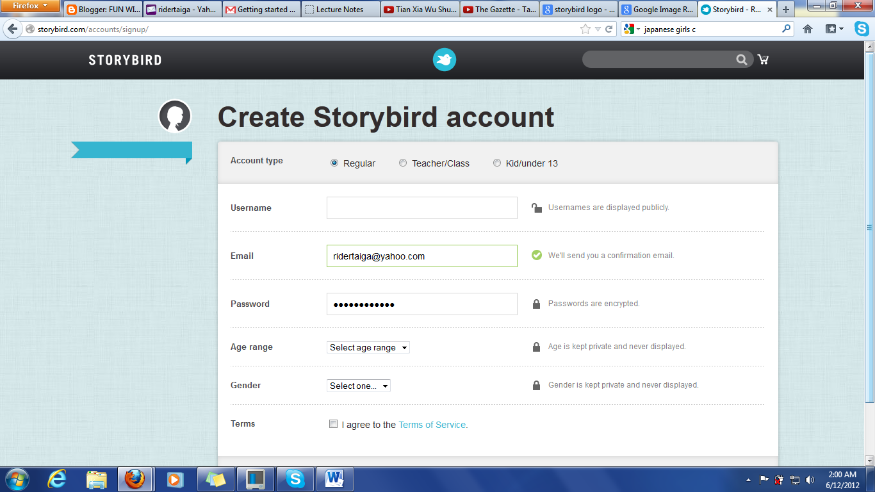Click the open padlock icon beside Username
875x492 pixels.
(537, 208)
